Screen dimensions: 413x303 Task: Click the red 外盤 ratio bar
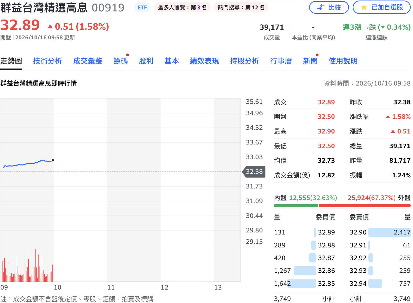365,206
